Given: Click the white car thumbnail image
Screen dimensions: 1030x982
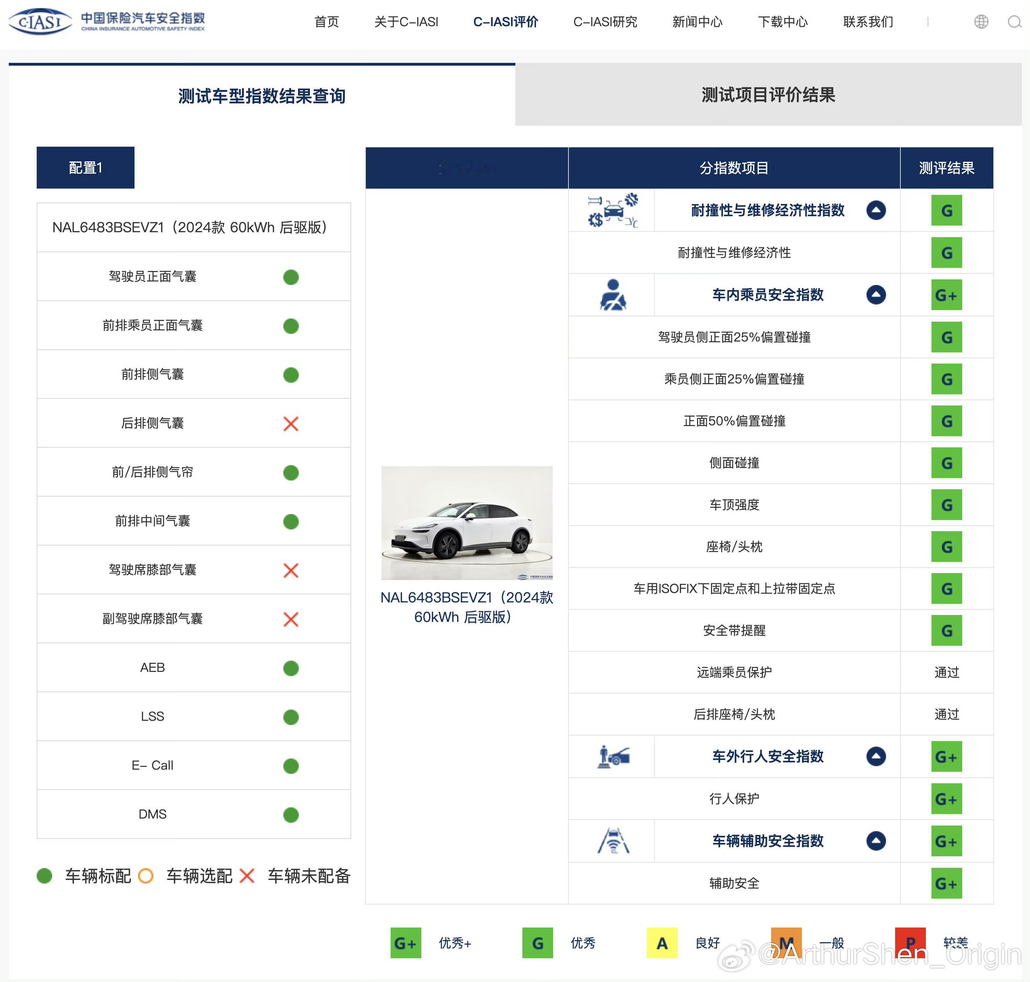Looking at the screenshot, I should [x=466, y=523].
